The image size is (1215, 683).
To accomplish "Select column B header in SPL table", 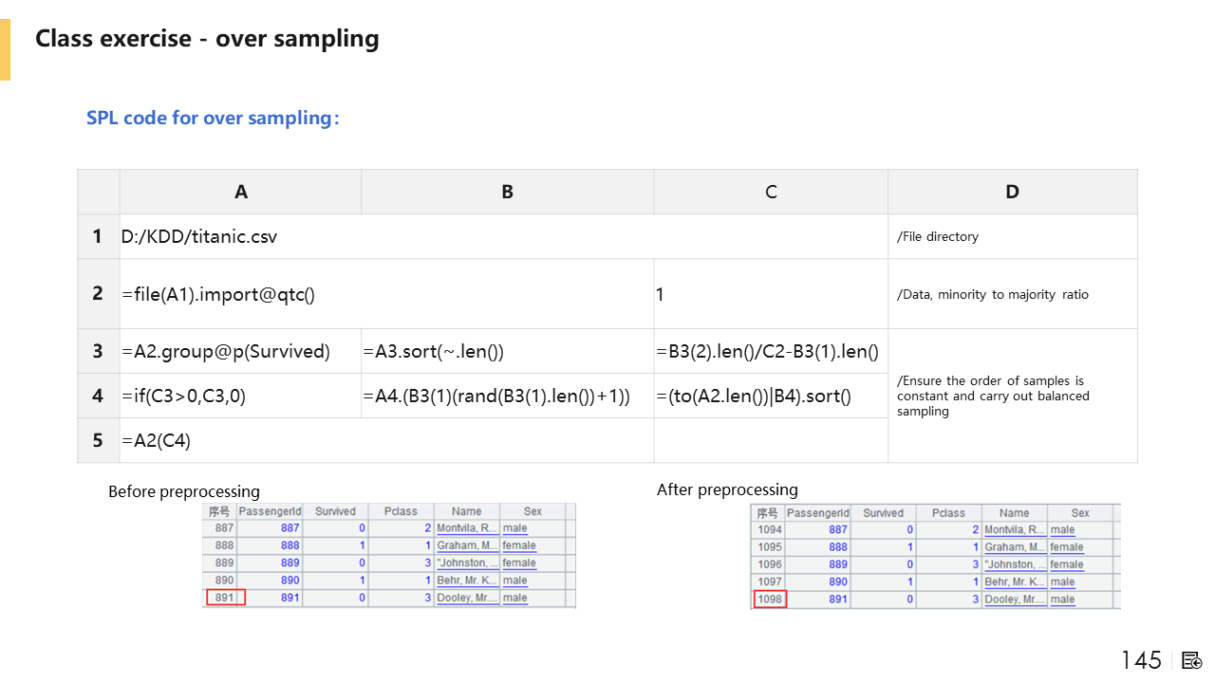I will coord(507,192).
